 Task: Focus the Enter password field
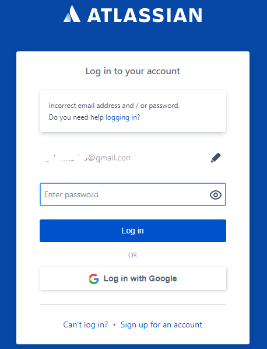(x=133, y=194)
